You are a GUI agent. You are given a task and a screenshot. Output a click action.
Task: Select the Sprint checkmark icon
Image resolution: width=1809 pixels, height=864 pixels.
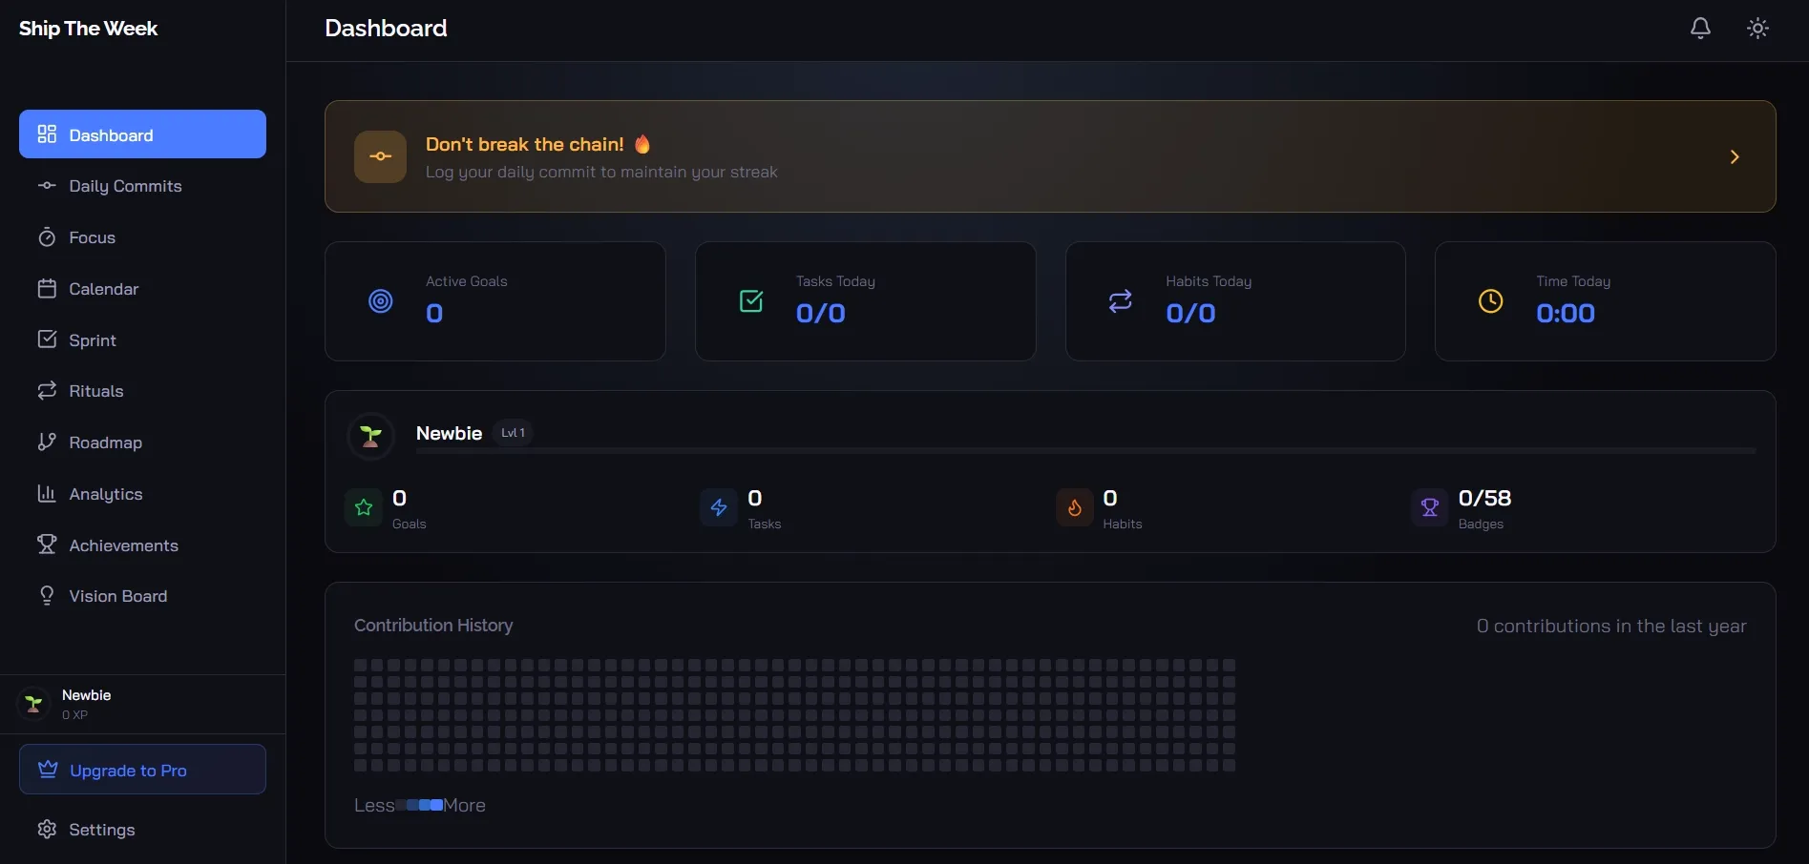point(48,339)
